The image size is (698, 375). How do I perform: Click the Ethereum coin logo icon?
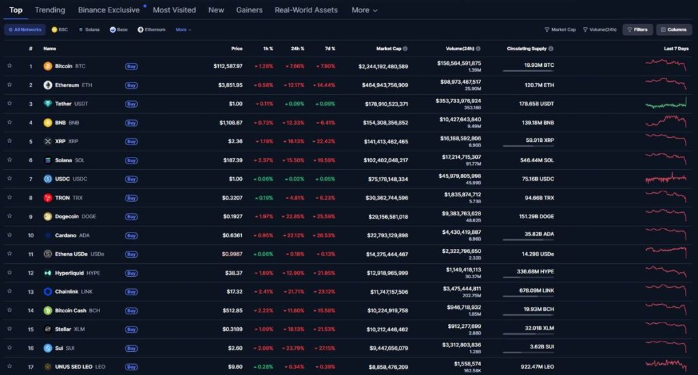48,85
